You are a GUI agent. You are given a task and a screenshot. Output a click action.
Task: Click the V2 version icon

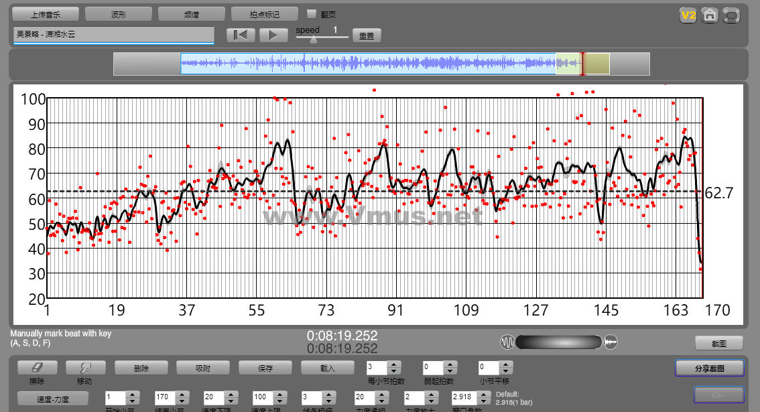pos(688,15)
